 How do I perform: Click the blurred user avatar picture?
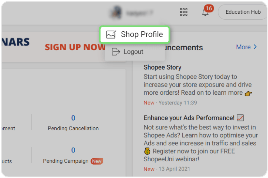[x=115, y=13]
